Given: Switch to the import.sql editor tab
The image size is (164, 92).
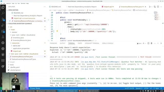Looking at the screenshot, I should 108,7.
